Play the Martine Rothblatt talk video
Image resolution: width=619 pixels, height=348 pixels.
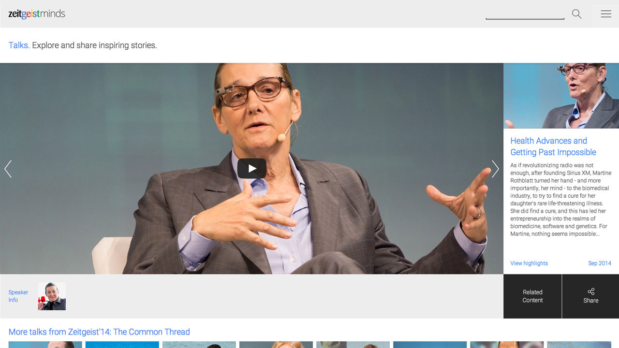pyautogui.click(x=251, y=169)
